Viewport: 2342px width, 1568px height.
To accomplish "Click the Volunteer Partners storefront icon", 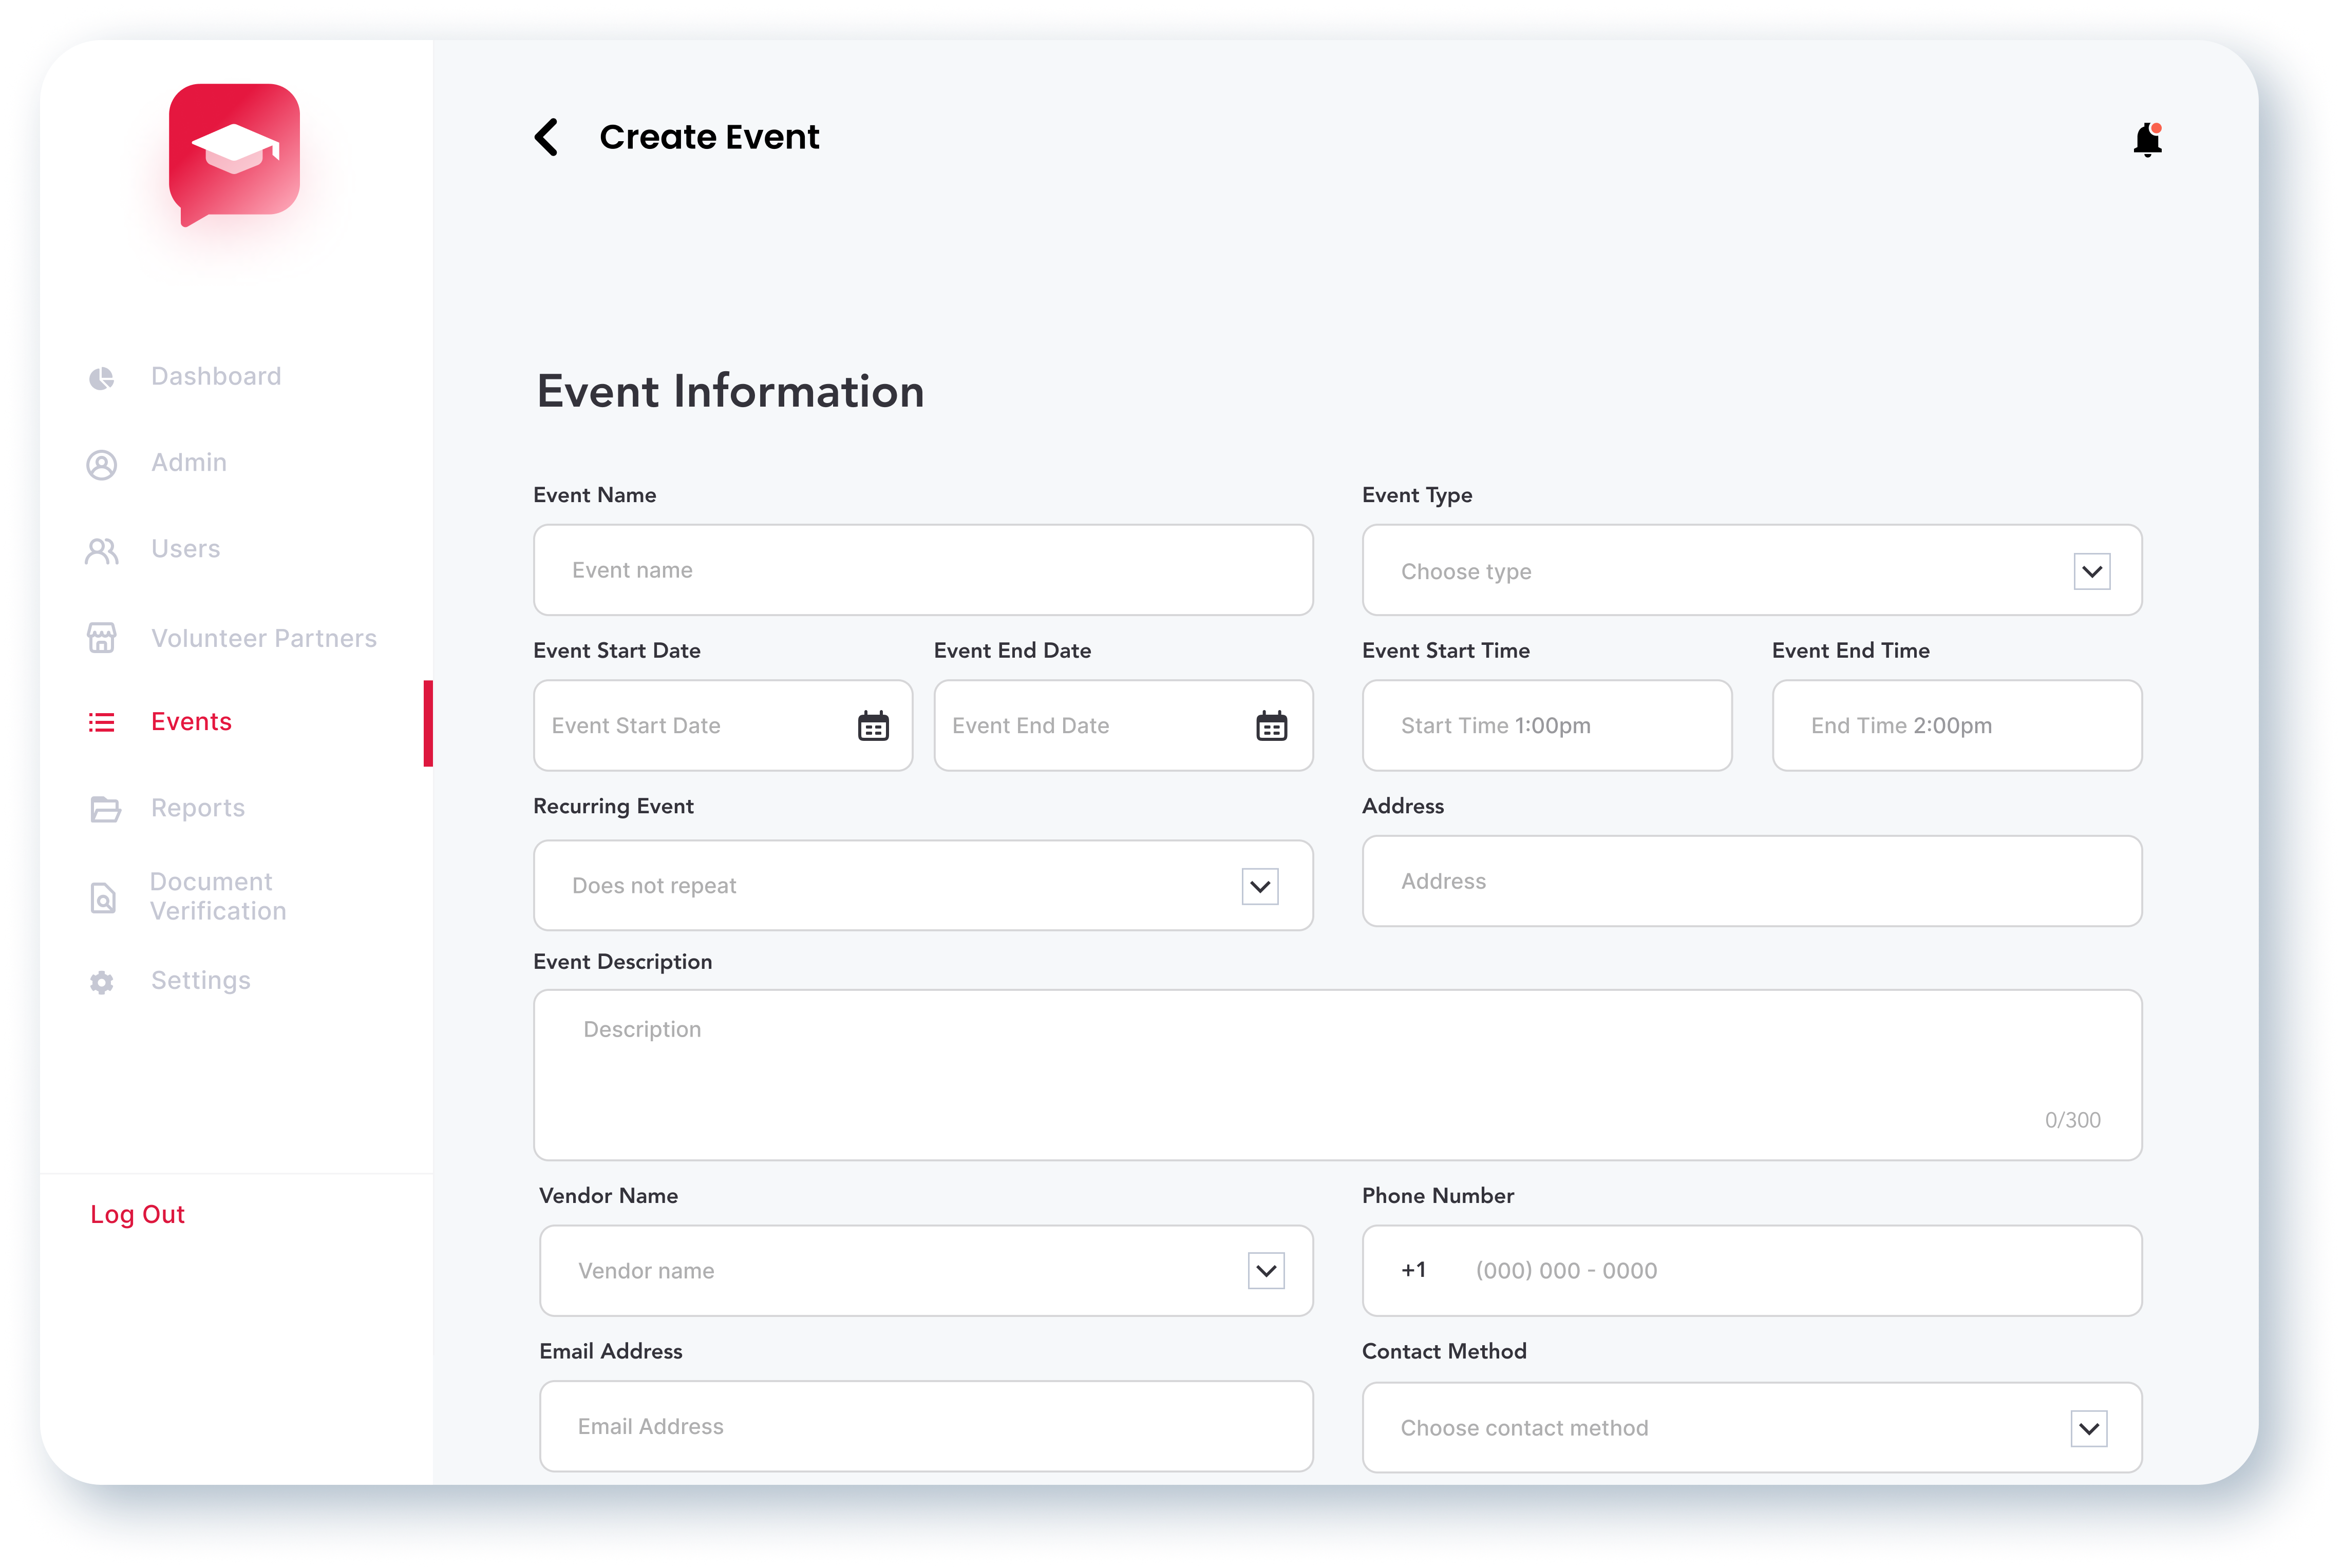I will click(101, 638).
